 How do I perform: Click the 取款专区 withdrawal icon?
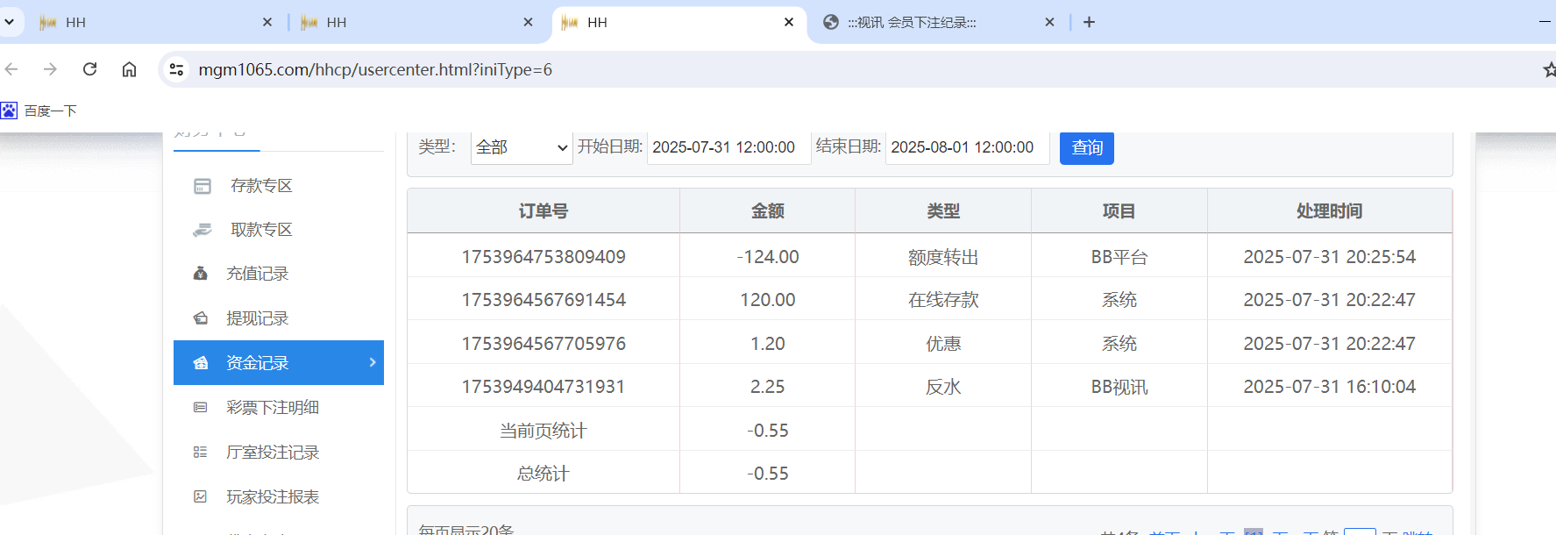tap(202, 230)
